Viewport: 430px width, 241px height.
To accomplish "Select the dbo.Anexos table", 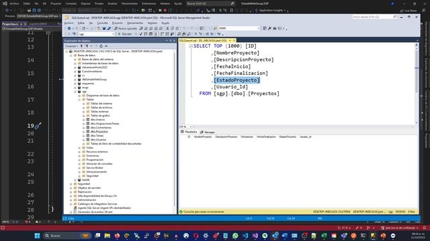I will tap(97, 120).
